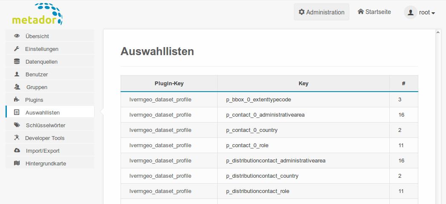The height and width of the screenshot is (204, 446).
Task: Click count 2 in p_distributioncontact_country row
Action: (x=400, y=176)
